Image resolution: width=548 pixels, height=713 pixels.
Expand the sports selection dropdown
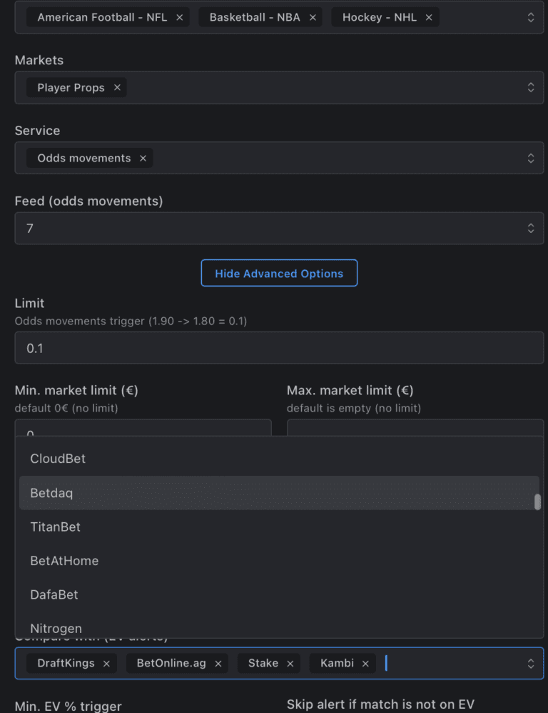[x=530, y=17]
